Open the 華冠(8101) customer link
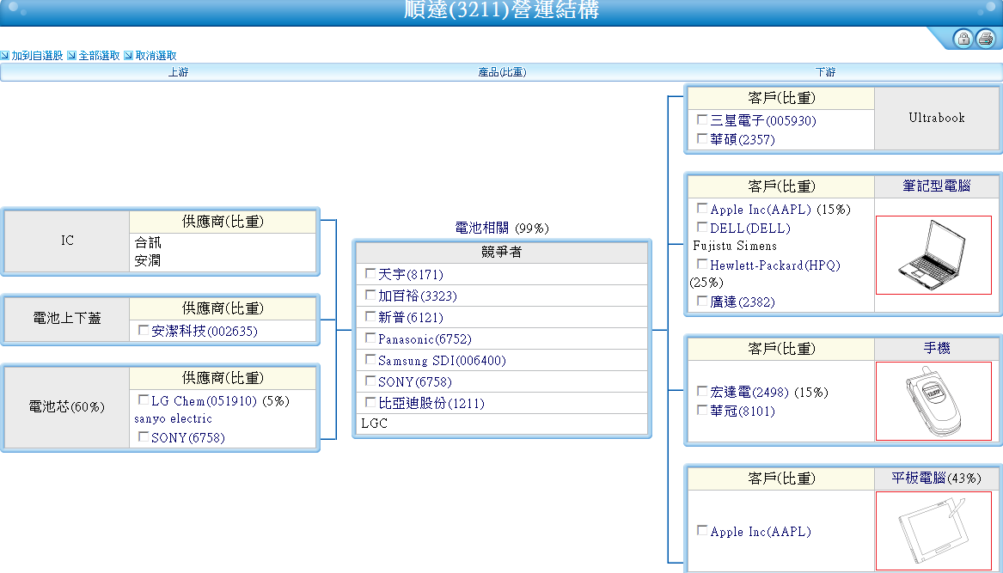Viewport: 1003px width, 573px height. (743, 411)
